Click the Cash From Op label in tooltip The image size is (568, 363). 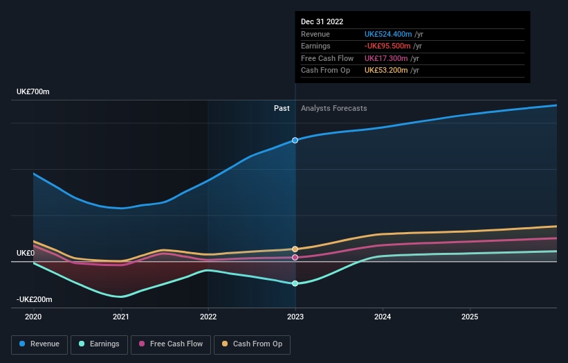tap(325, 71)
